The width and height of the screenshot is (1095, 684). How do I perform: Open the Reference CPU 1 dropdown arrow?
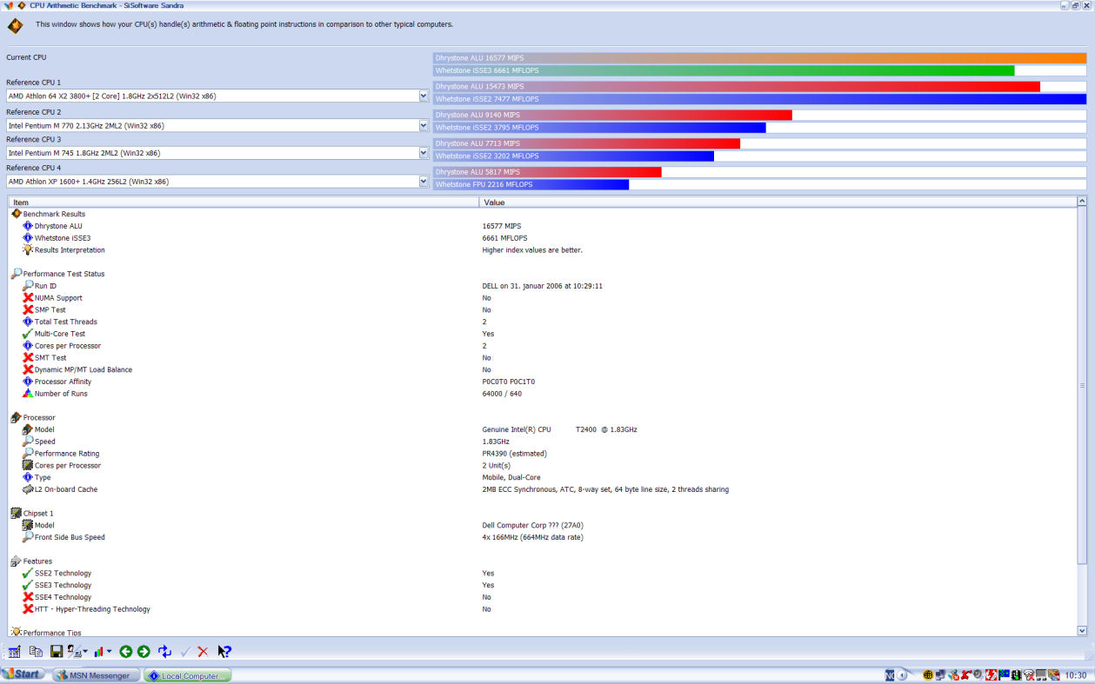pyautogui.click(x=424, y=96)
